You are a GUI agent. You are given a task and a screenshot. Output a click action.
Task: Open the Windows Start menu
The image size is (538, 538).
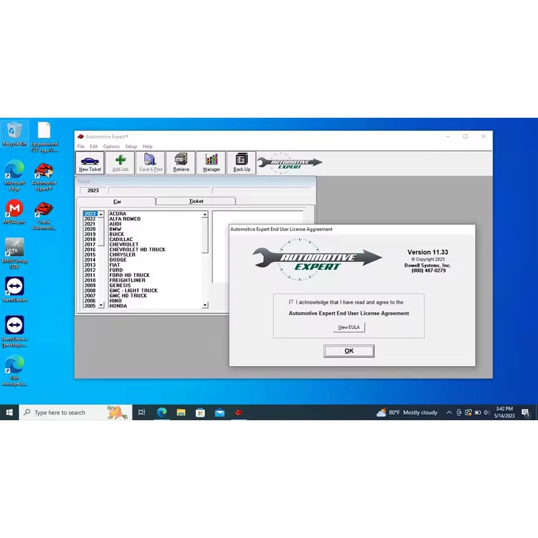click(9, 412)
